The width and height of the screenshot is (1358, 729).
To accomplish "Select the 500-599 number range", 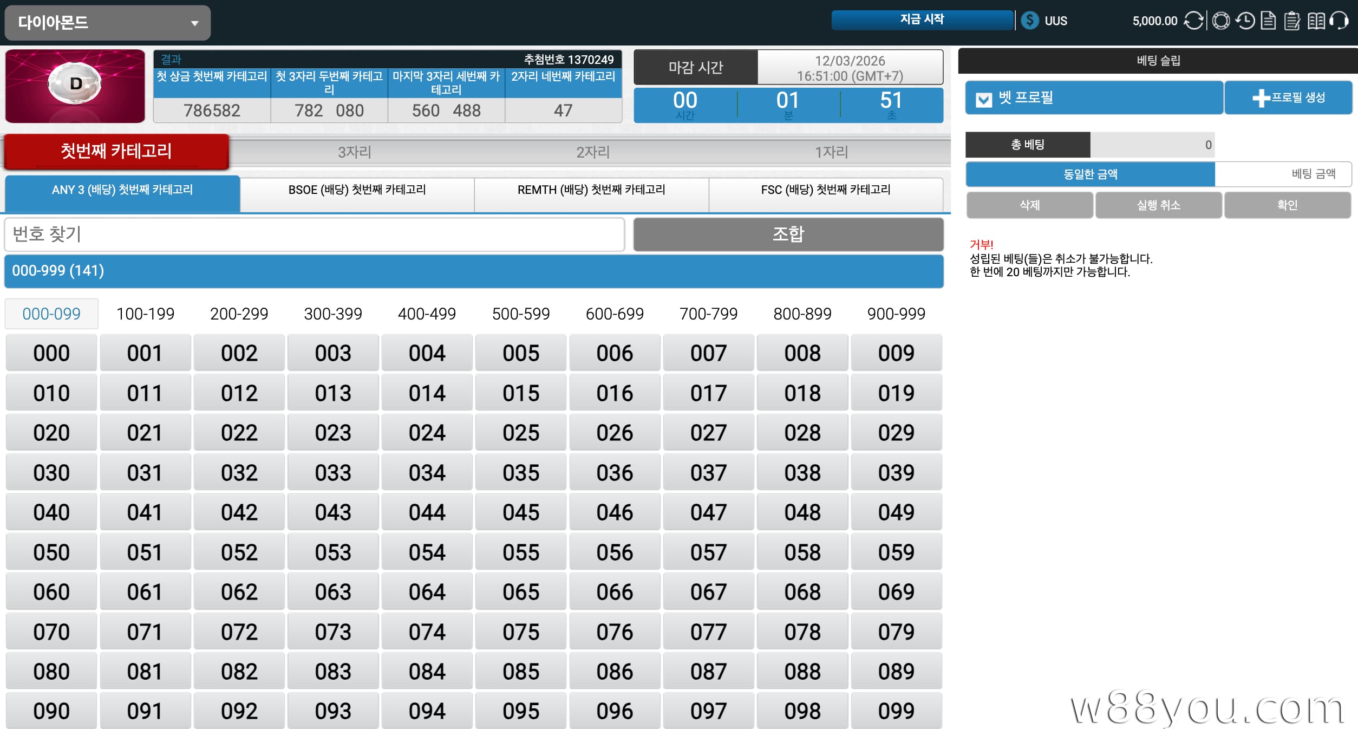I will [x=520, y=314].
